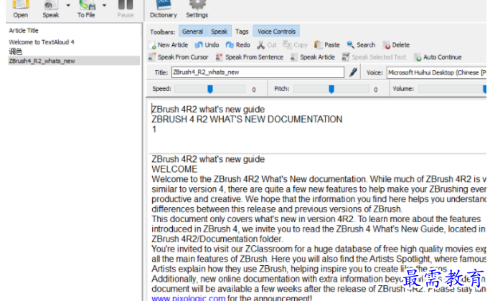Click the Article Title column header
Viewport: 490px width, 301px height.
click(x=24, y=31)
